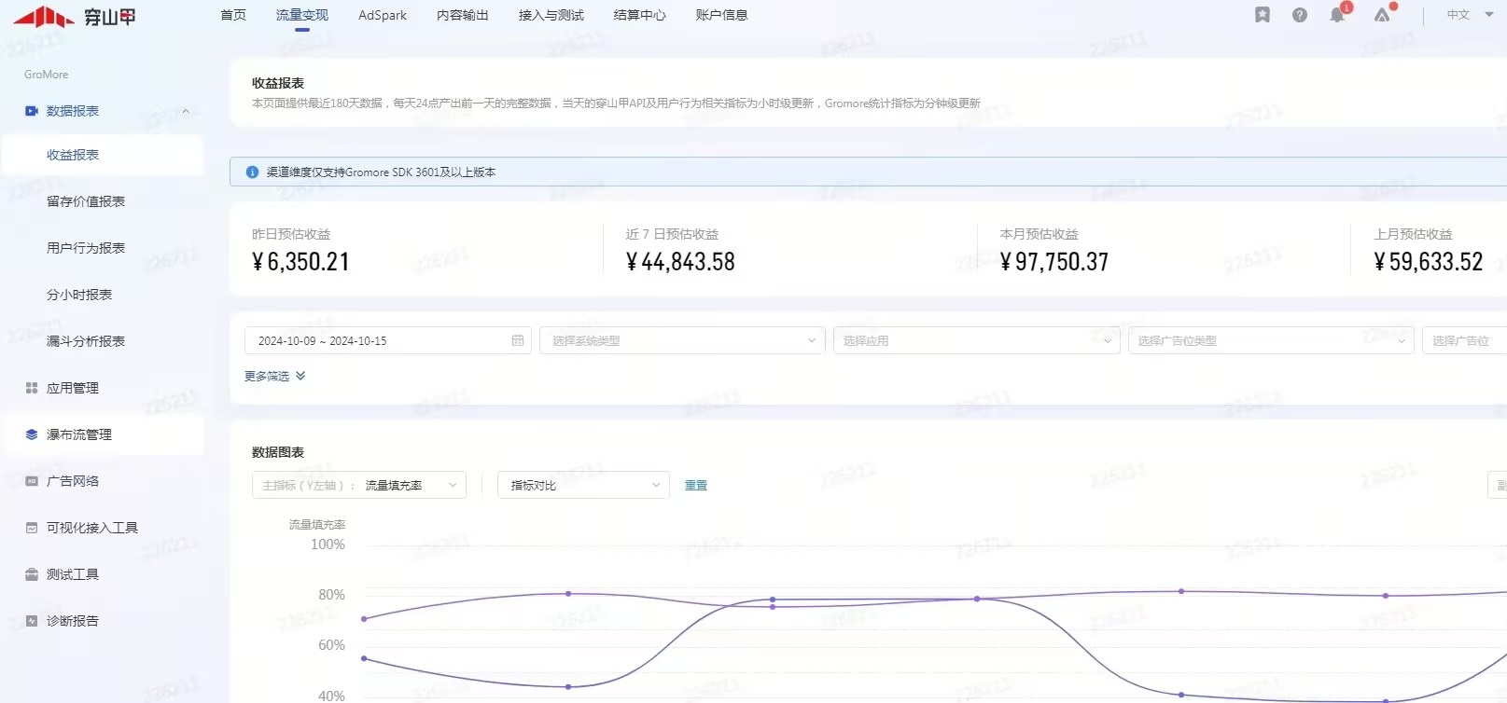Open 账户信息 in top navigation
This screenshot has width=1507, height=703.
coord(722,15)
